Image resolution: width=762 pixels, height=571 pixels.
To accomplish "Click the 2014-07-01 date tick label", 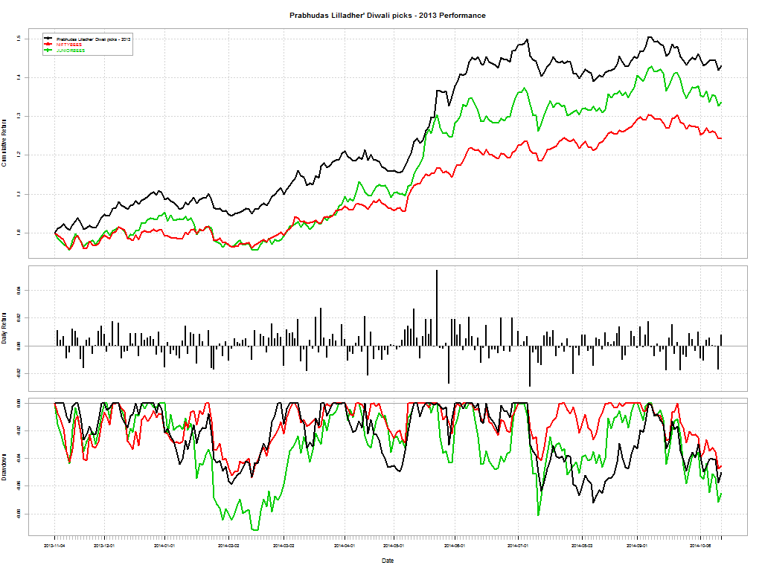I will point(518,546).
